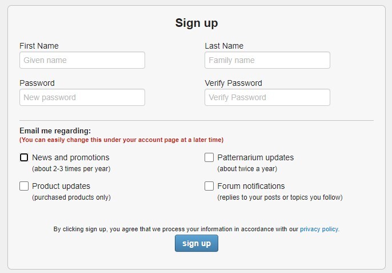The image size is (392, 273).
Task: Enable the Product updates checkbox
Action: (x=24, y=186)
